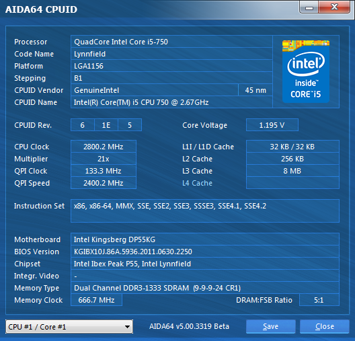Viewport: 355px width, 341px height.
Task: Click the Processor label
Action: [31, 42]
